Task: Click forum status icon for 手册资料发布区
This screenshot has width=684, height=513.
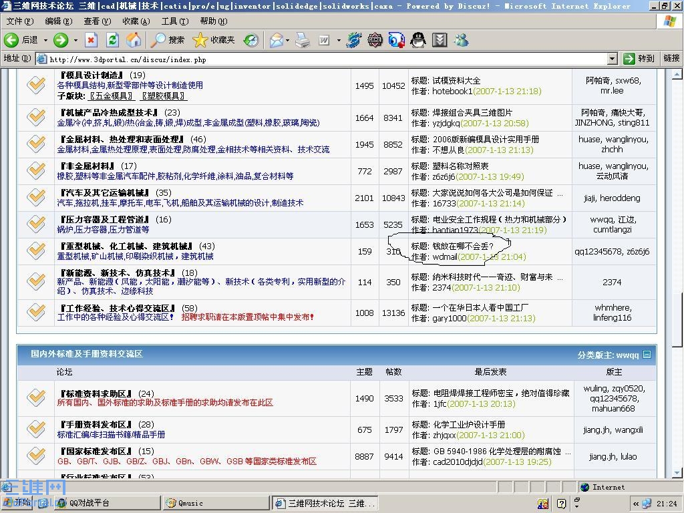Action: pyautogui.click(x=36, y=429)
